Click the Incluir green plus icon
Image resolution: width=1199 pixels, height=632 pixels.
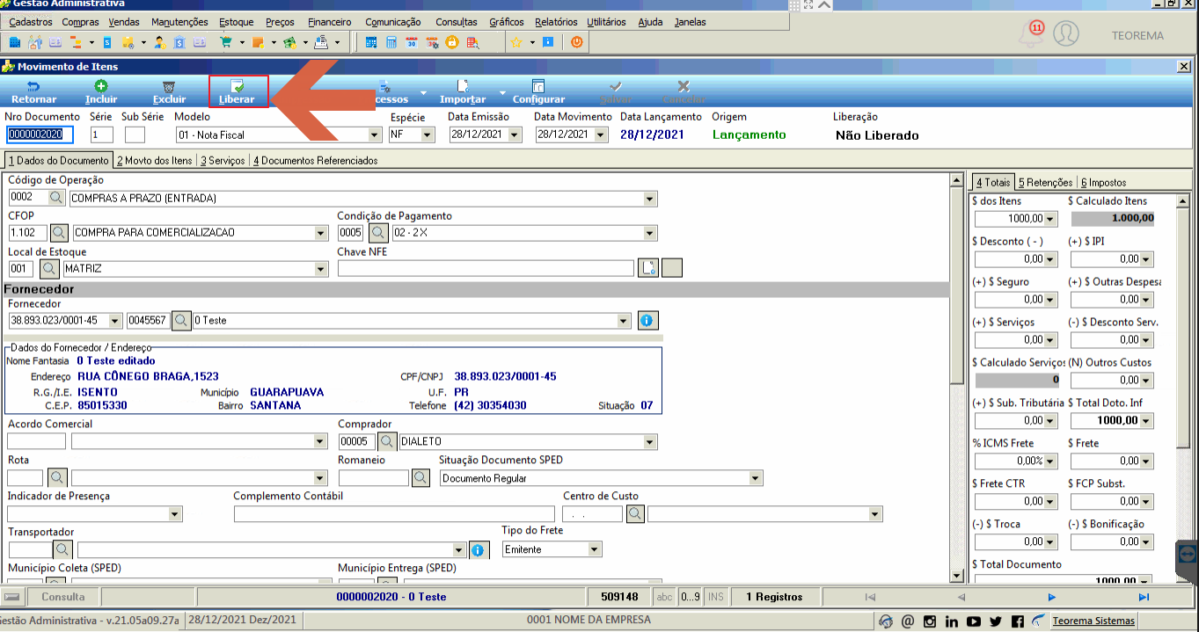click(x=101, y=86)
